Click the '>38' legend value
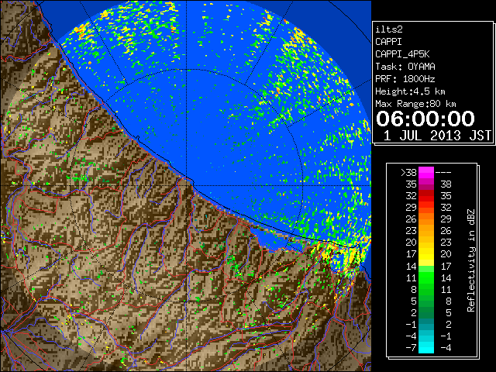The width and height of the screenshot is (496, 372). 408,173
